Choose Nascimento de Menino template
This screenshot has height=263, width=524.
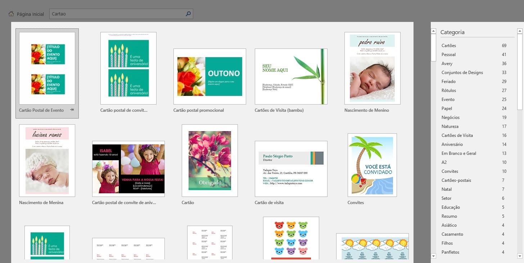[372, 68]
